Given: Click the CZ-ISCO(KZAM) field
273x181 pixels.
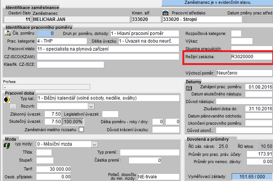Looking at the screenshot, I should click(x=108, y=57).
